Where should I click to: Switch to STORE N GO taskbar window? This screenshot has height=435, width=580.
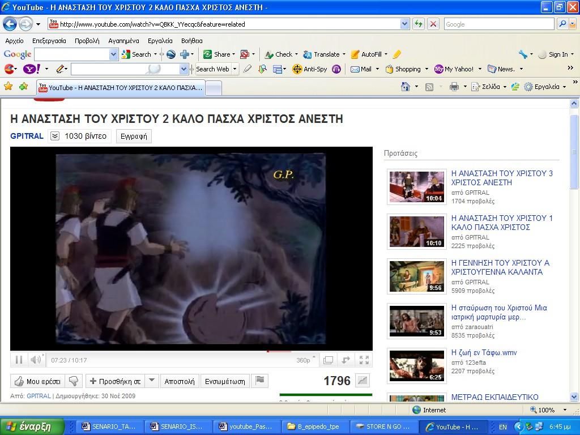(383, 427)
